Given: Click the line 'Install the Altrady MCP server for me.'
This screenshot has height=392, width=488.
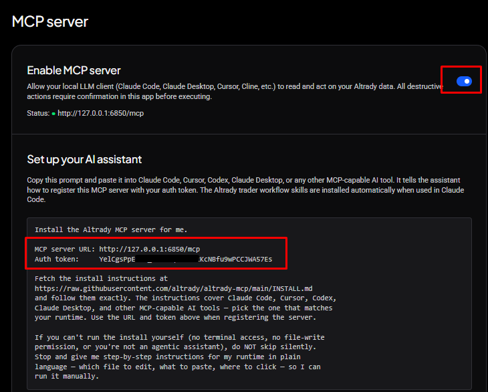Looking at the screenshot, I should tap(111, 230).
